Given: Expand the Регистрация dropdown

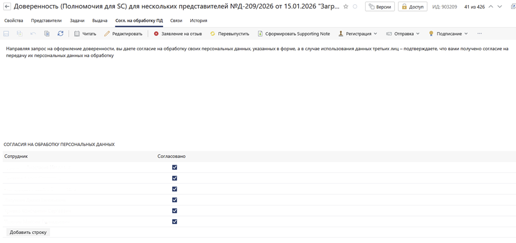Looking at the screenshot, I should click(x=358, y=34).
